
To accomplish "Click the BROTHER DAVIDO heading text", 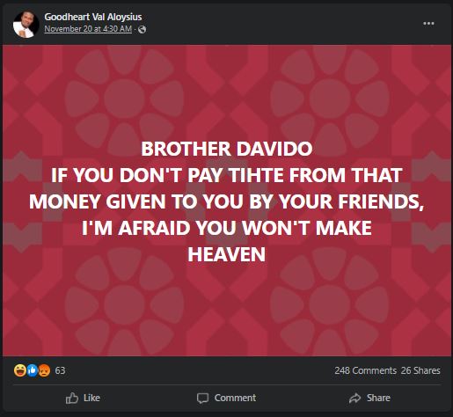I will 227,149.
